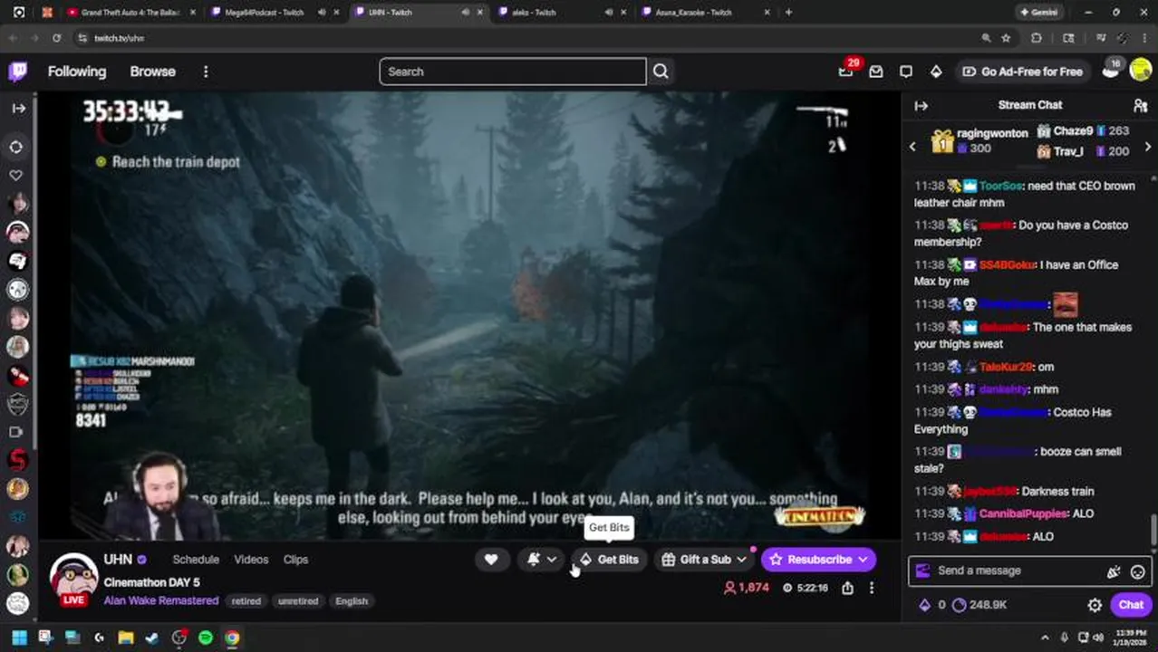Open the Resubscribe dropdown button
The image size is (1158, 652).
pyautogui.click(x=819, y=560)
